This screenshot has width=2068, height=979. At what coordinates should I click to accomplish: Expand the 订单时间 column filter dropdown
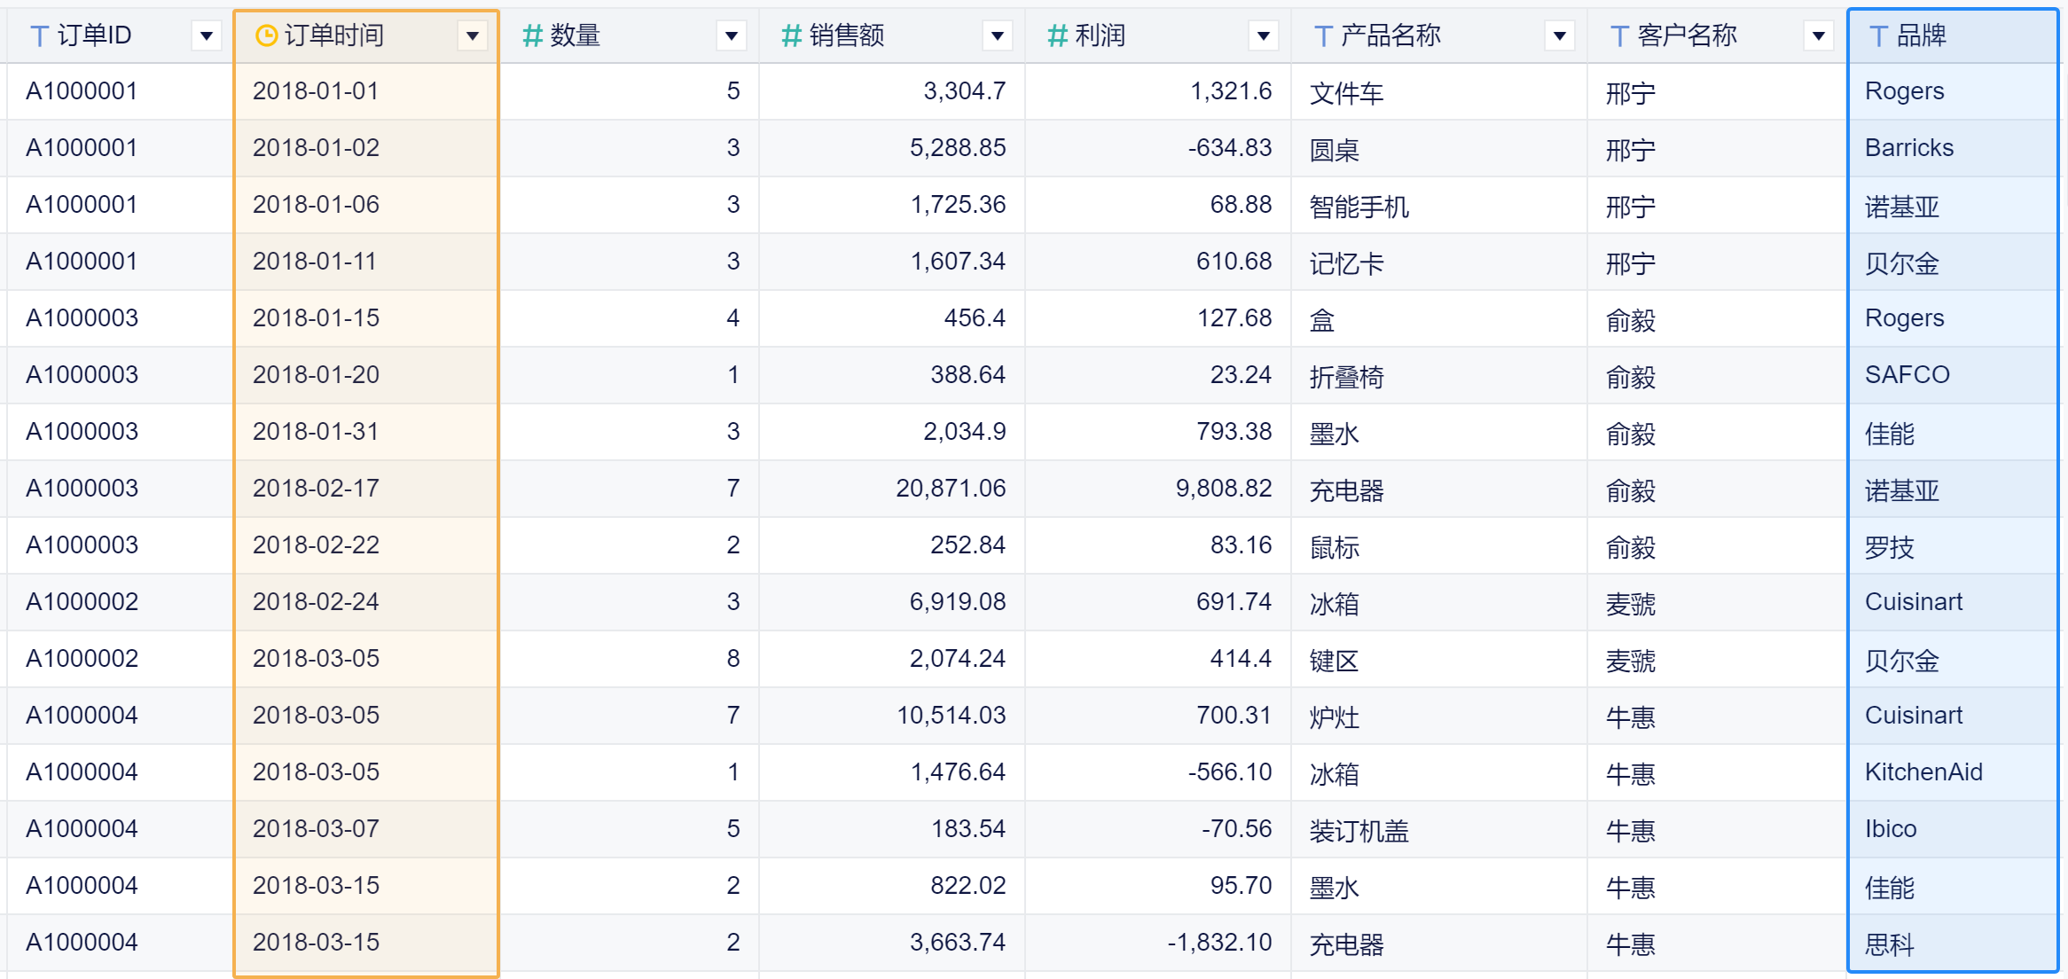coord(473,35)
